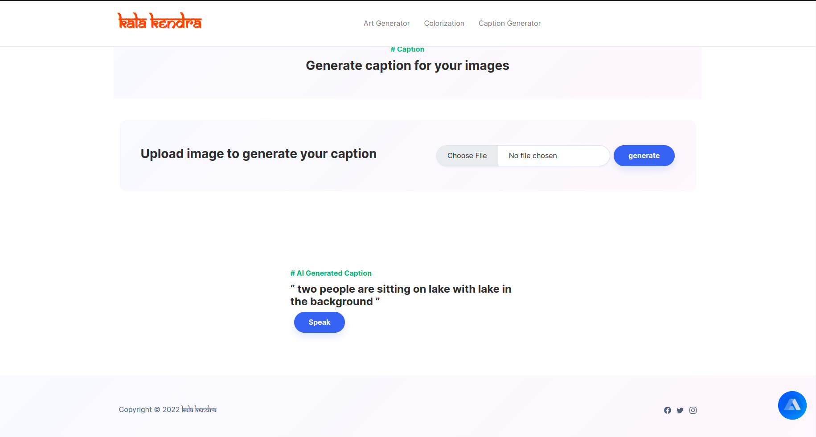
Task: Open the Instagram icon in footer
Action: (693, 410)
